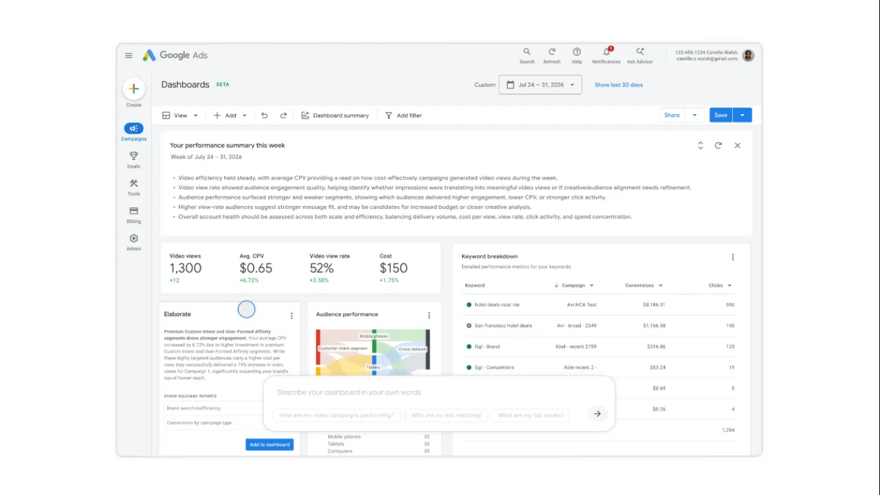Screen dimensions: 880x495
Task: Redo the last dashboard change
Action: [283, 115]
